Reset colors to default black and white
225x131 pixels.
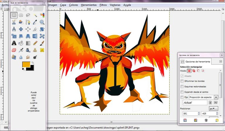click(x=23, y=69)
